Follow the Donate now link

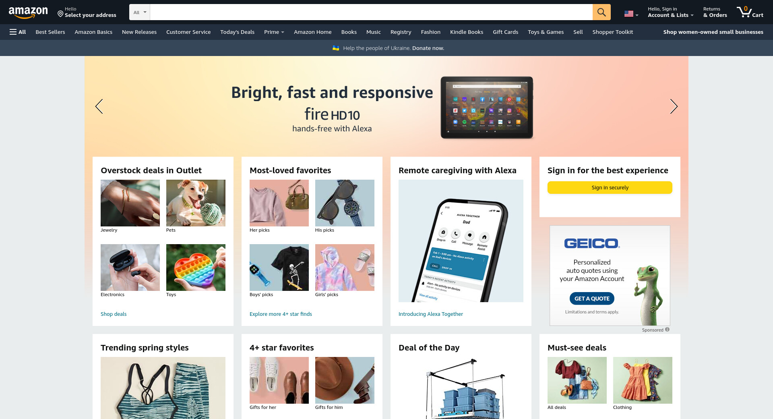tap(428, 48)
